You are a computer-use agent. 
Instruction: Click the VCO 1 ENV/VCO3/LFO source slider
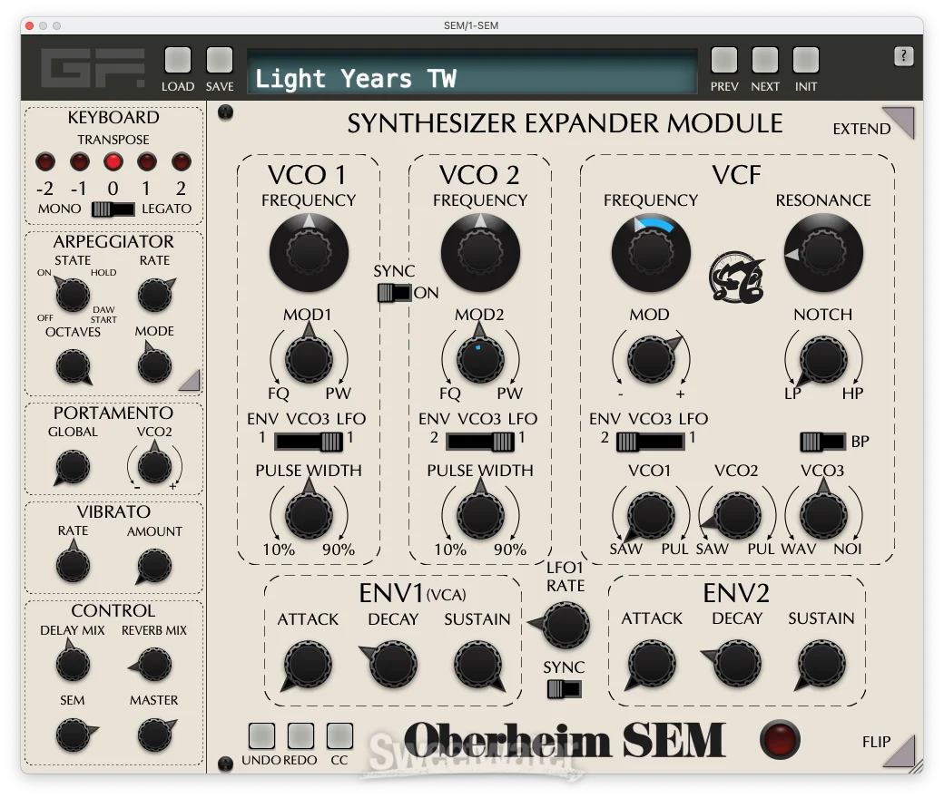pos(309,442)
